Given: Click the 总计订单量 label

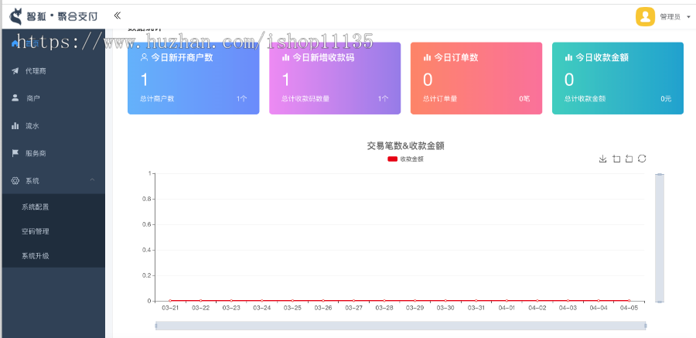Looking at the screenshot, I should click(x=440, y=98).
